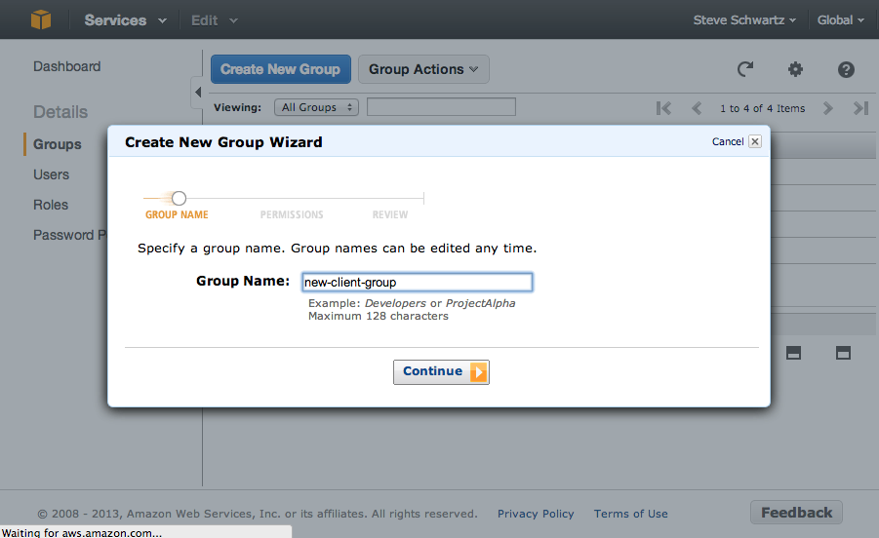Click the Feedback button
The height and width of the screenshot is (538, 879).
(x=796, y=513)
